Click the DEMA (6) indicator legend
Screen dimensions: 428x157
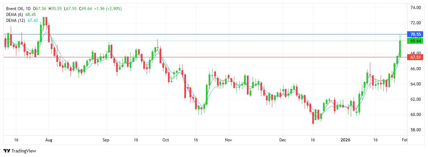pyautogui.click(x=15, y=14)
